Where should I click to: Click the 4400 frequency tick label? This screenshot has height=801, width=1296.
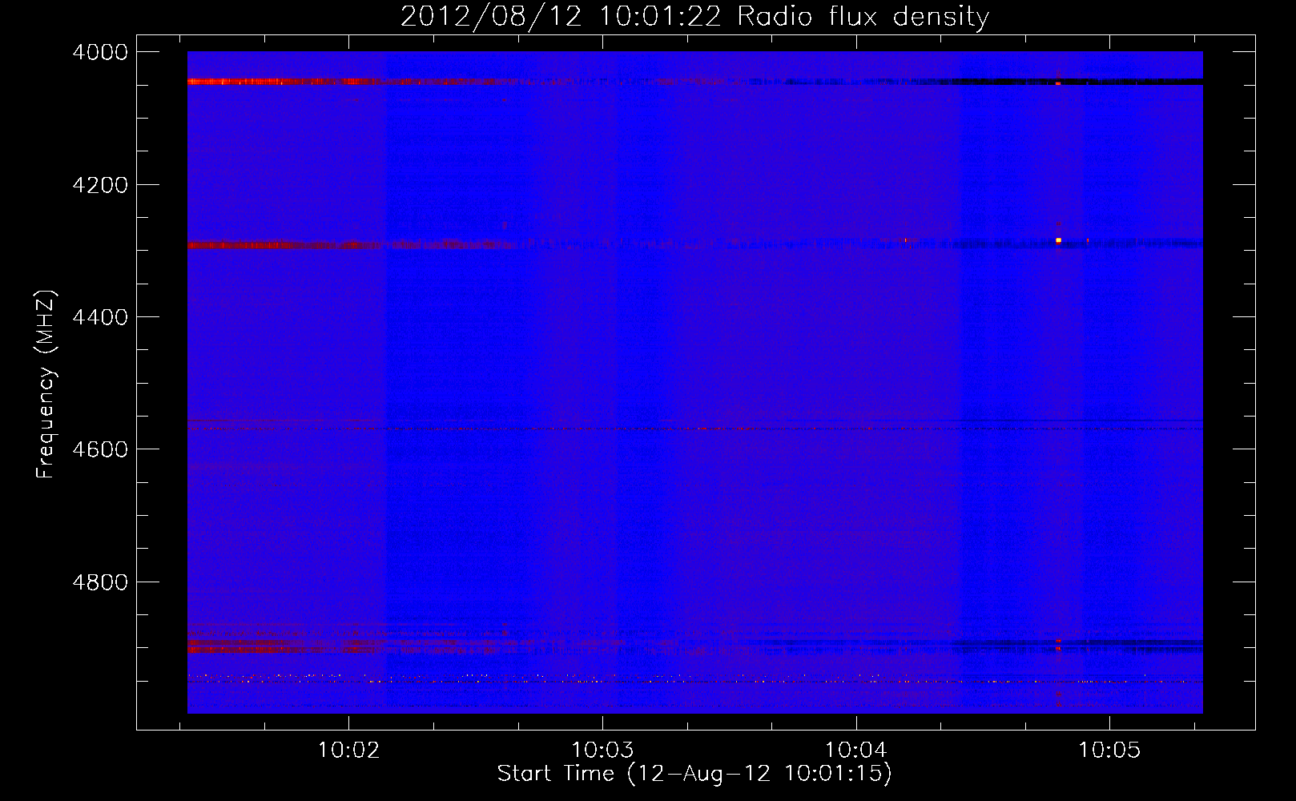100,317
